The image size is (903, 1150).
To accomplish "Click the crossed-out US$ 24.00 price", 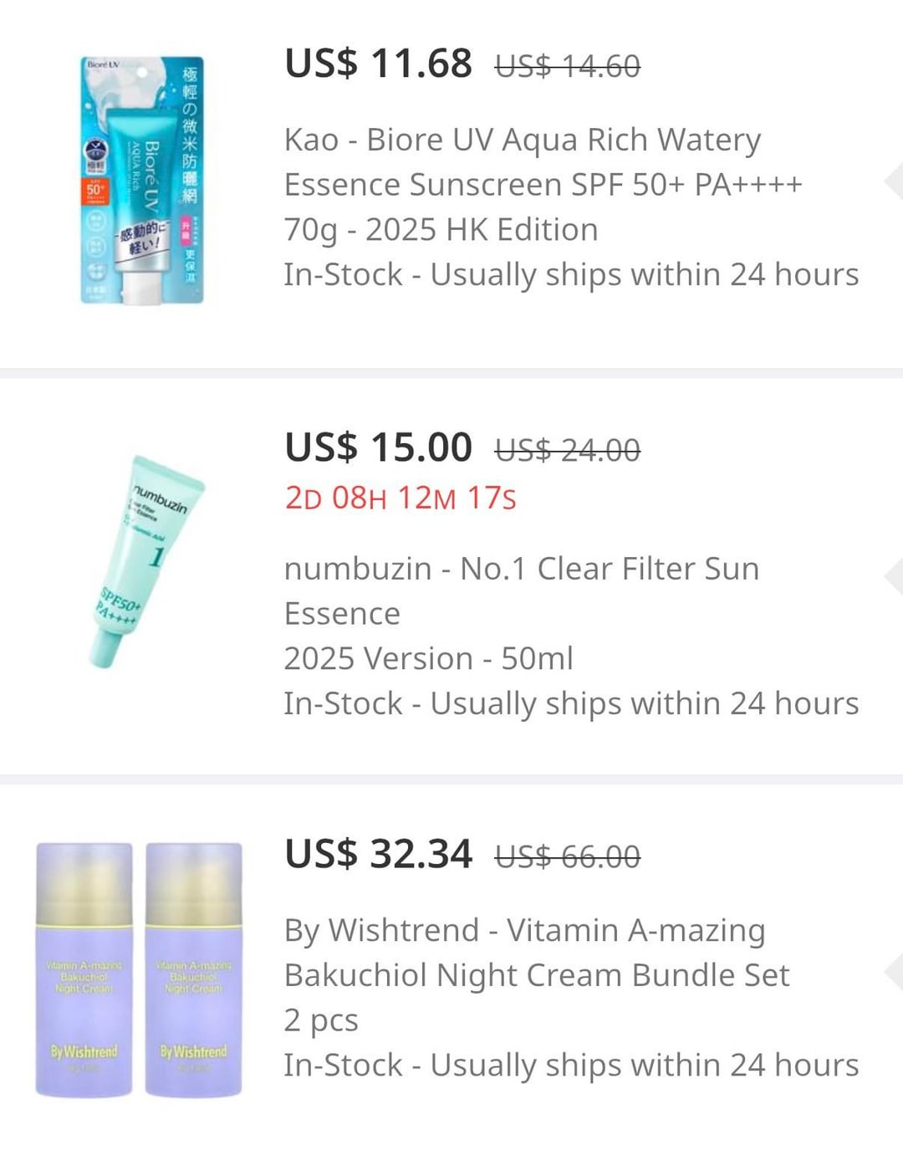I will pyautogui.click(x=568, y=451).
